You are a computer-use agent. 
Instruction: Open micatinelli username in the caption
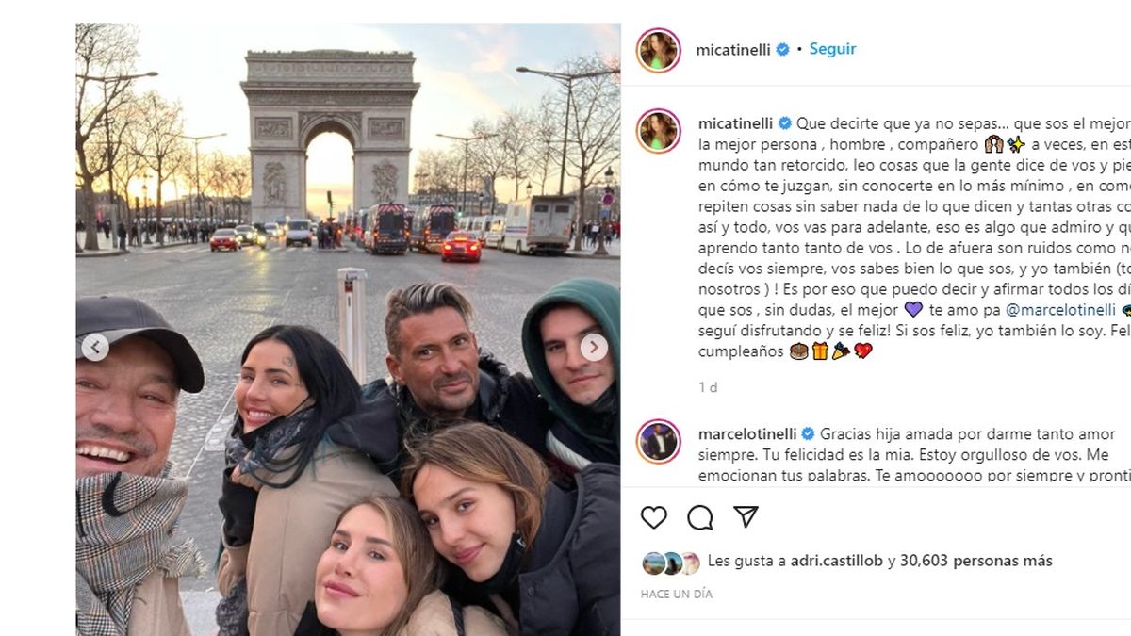point(734,123)
